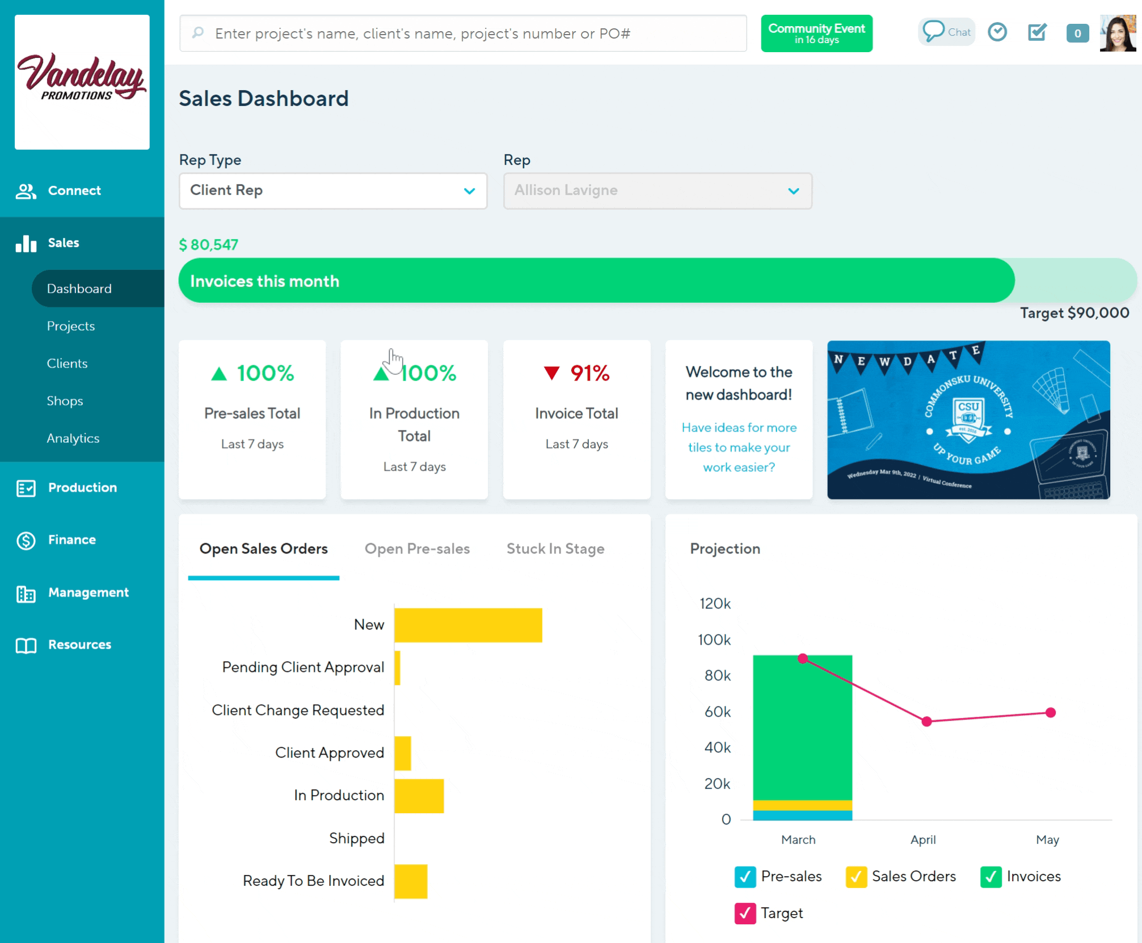
Task: Click the Connect people icon in sidebar
Action: coord(26,191)
